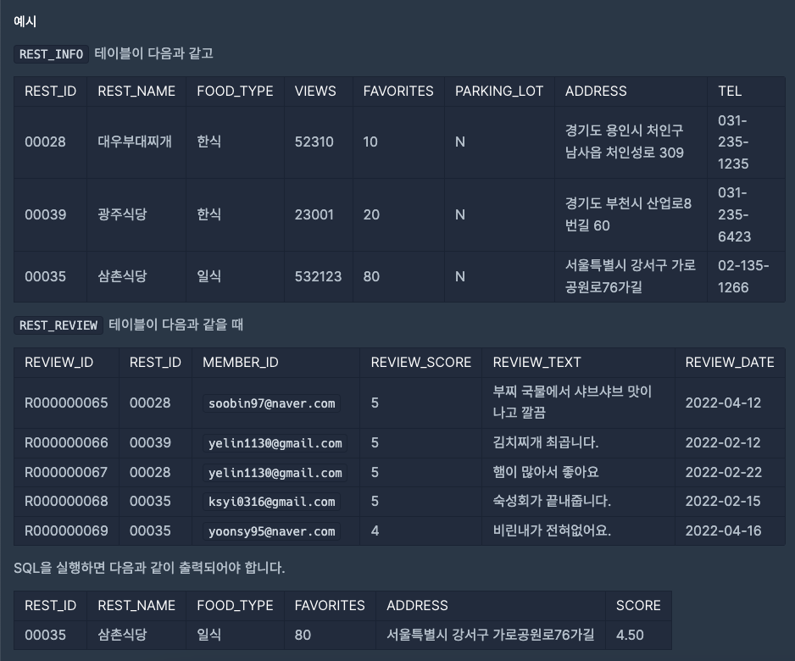
Task: Click REST_ID 00039 in the REST_INFO table
Action: click(x=45, y=215)
